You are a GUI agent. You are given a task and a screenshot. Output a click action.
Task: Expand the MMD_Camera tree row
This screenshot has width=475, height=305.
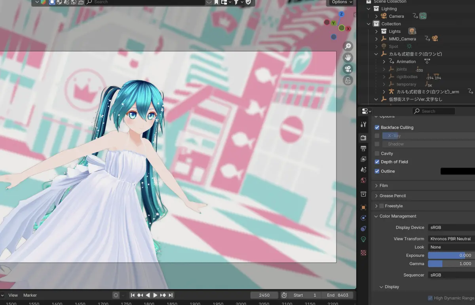(x=376, y=39)
